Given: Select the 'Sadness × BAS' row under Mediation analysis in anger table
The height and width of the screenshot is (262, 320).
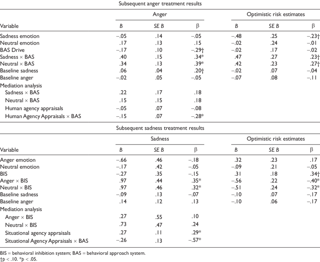Looking at the screenshot, I should tap(22, 92).
